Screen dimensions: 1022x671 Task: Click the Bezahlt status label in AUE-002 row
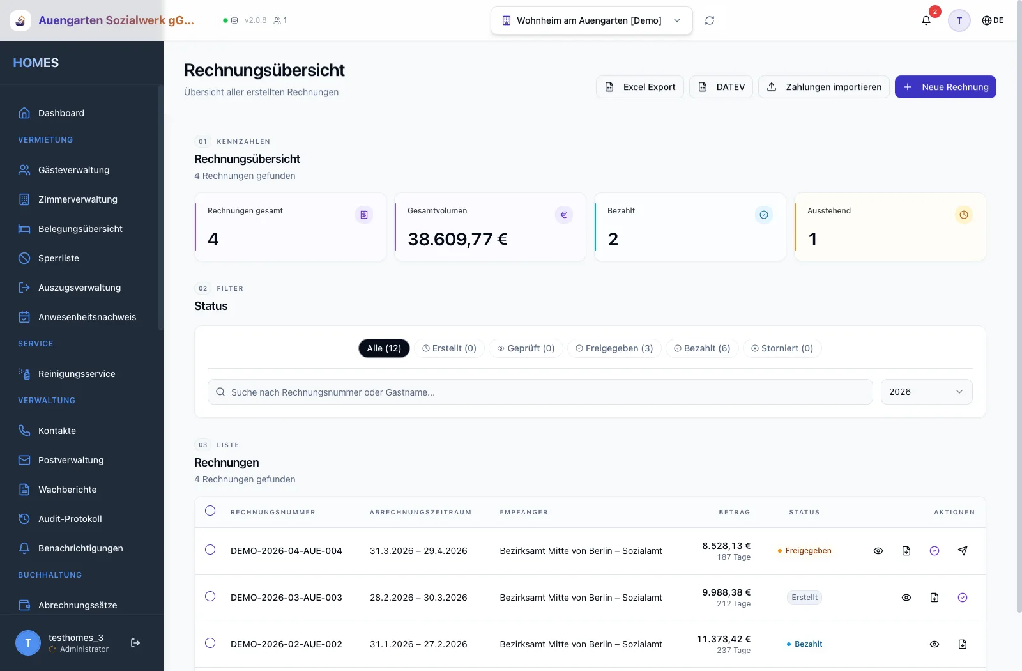805,644
